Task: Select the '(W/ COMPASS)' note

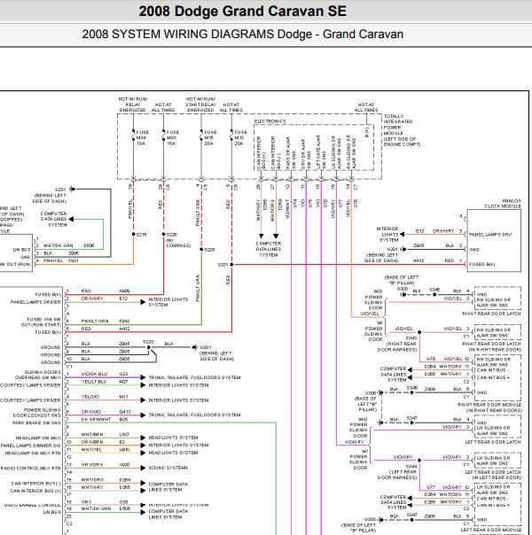Action: click(178, 243)
